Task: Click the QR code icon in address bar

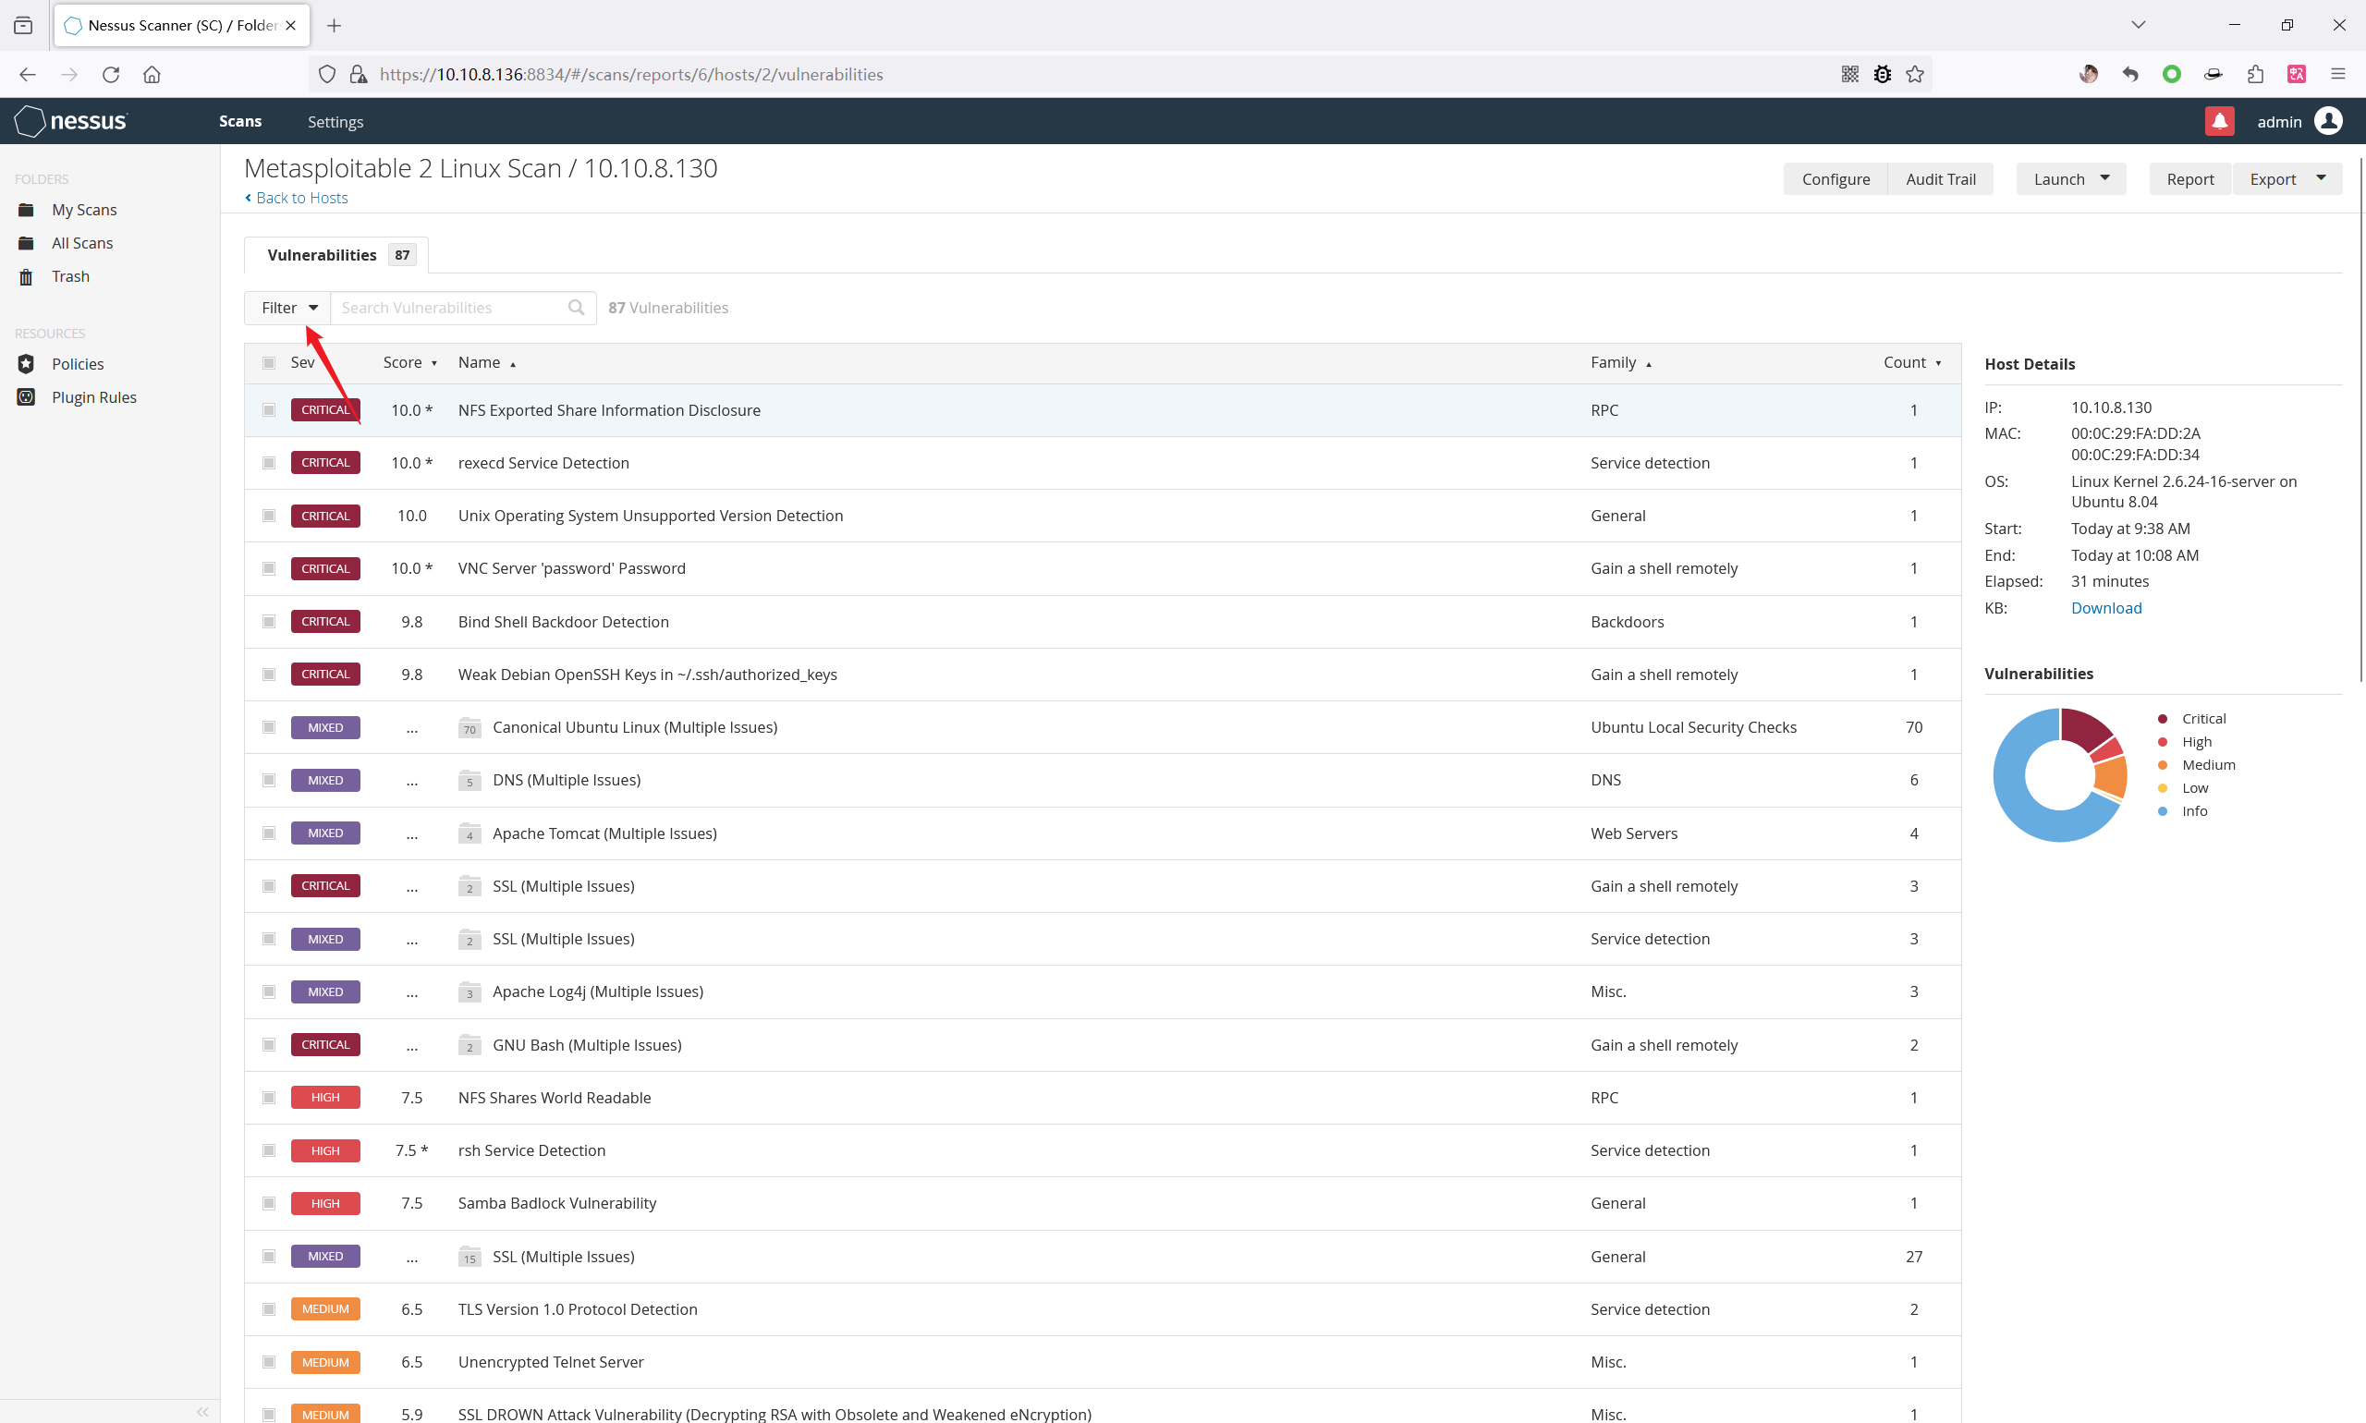Action: [1850, 74]
